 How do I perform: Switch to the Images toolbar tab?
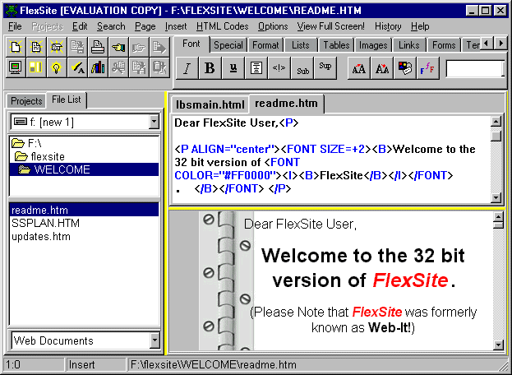pos(373,45)
